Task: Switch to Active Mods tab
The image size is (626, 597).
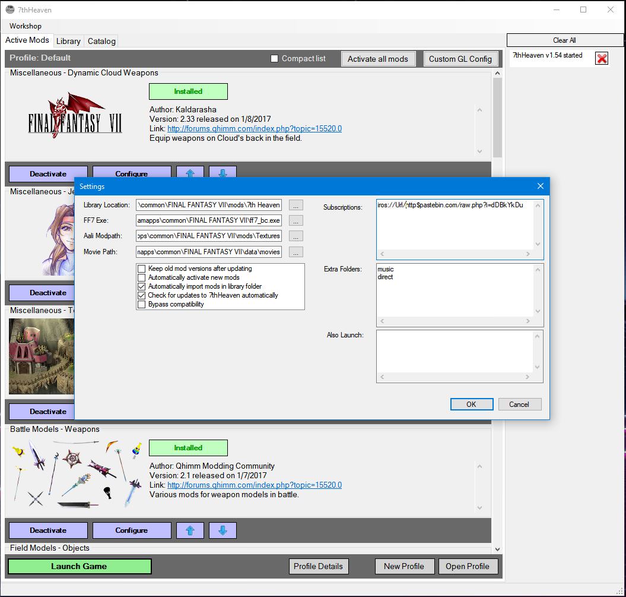Action: [27, 40]
